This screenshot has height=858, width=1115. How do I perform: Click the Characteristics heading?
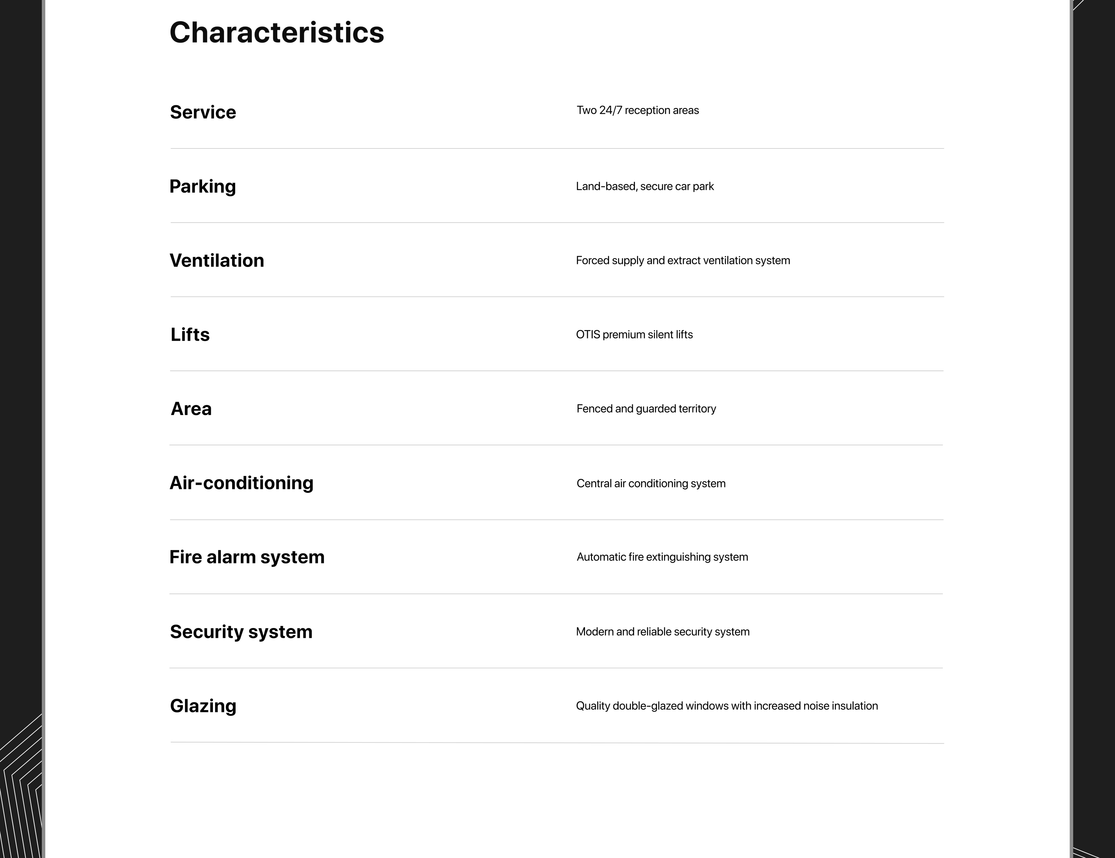(277, 33)
